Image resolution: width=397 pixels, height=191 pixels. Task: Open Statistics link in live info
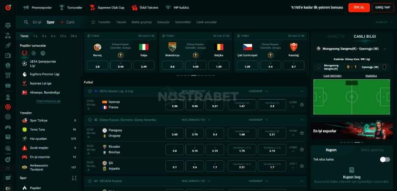pos(371,76)
